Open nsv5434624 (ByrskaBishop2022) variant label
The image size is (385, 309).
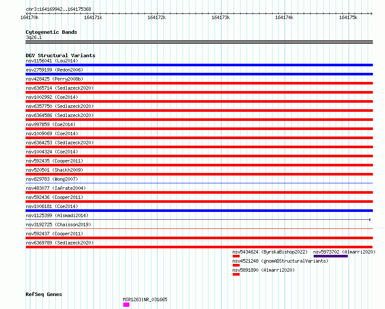pyautogui.click(x=270, y=252)
